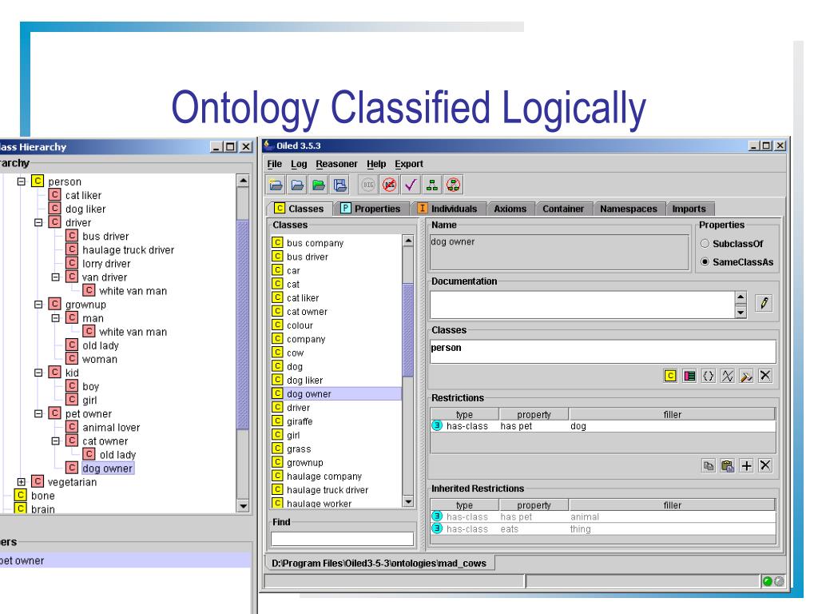
Task: Click the Documentation stepper up arrow
Action: point(741,297)
